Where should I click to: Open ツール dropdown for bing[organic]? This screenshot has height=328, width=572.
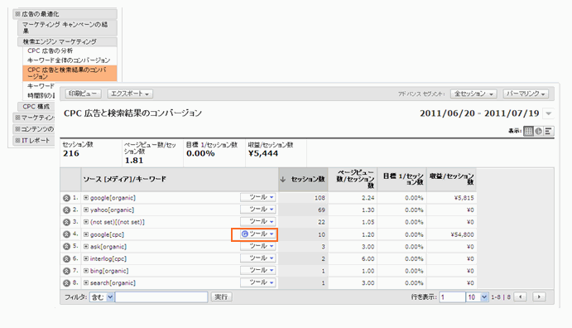tap(258, 270)
